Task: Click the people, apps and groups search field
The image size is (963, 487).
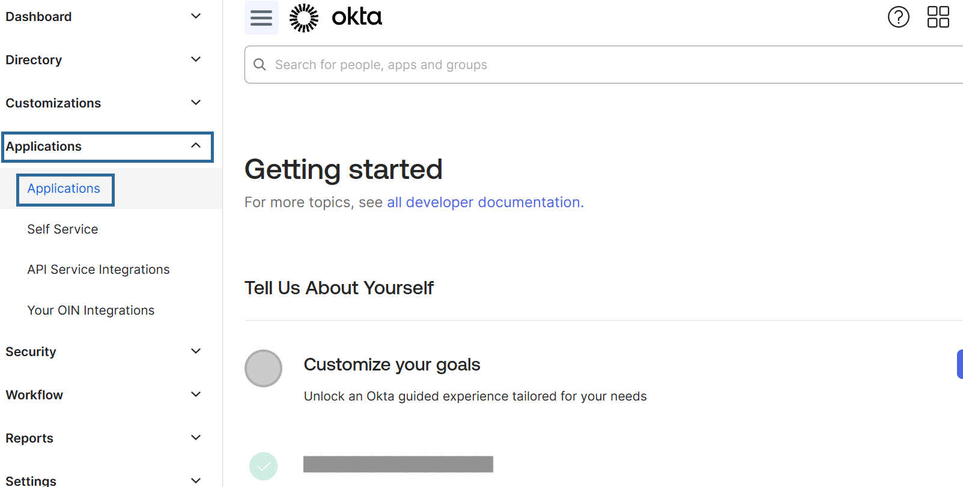Action: 601,65
